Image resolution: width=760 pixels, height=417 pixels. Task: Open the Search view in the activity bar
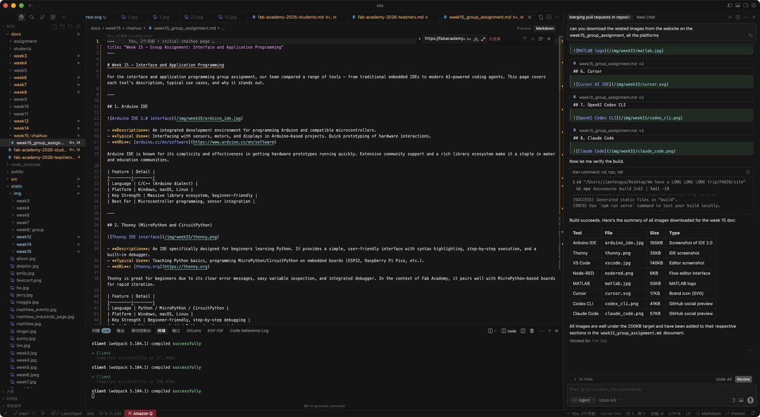tap(32, 17)
